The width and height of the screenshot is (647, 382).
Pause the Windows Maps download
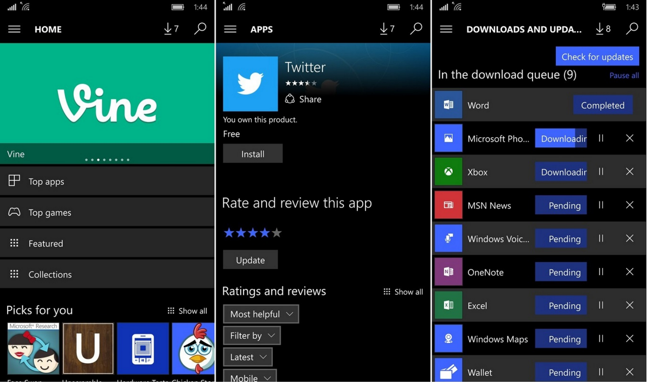(x=601, y=339)
